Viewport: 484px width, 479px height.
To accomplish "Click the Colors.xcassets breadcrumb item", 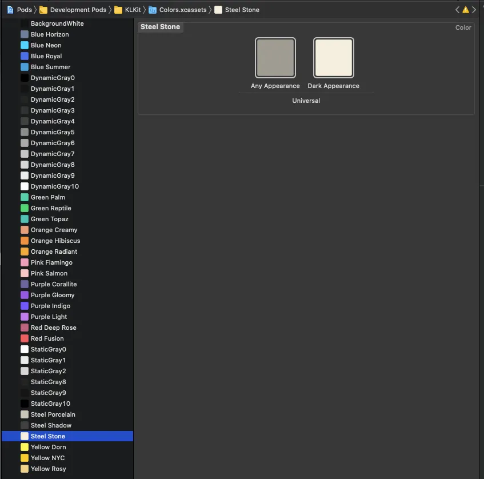I will pos(178,10).
